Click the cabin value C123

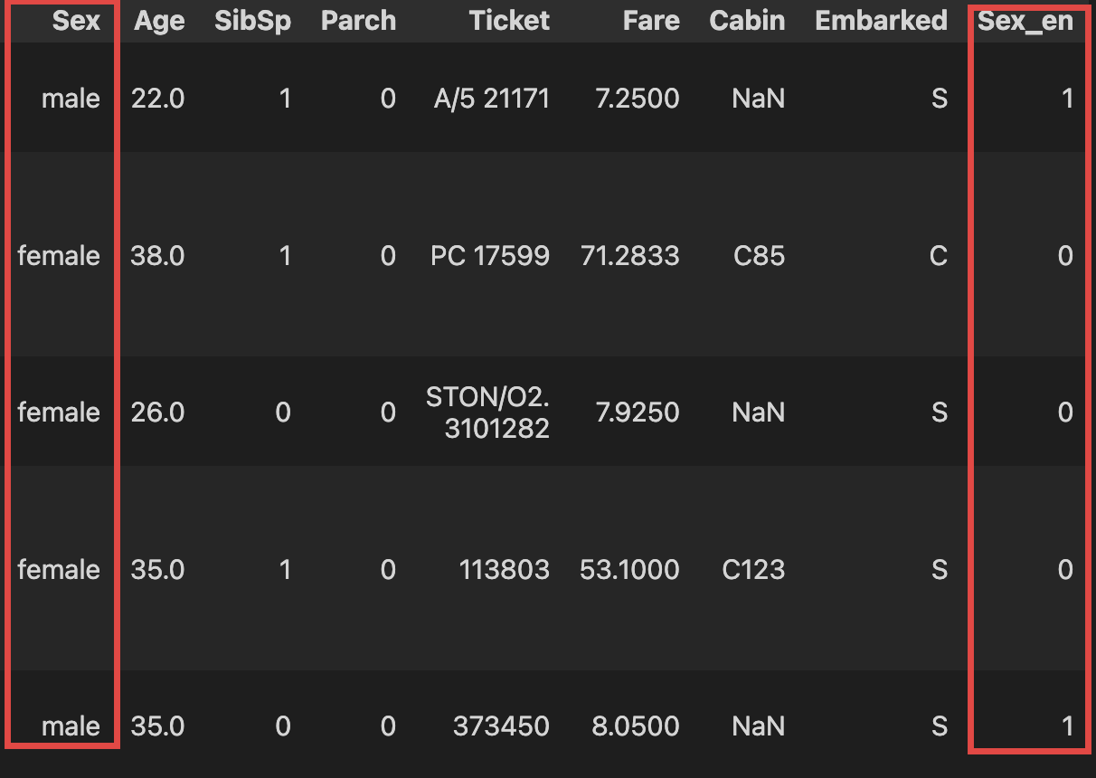click(753, 569)
